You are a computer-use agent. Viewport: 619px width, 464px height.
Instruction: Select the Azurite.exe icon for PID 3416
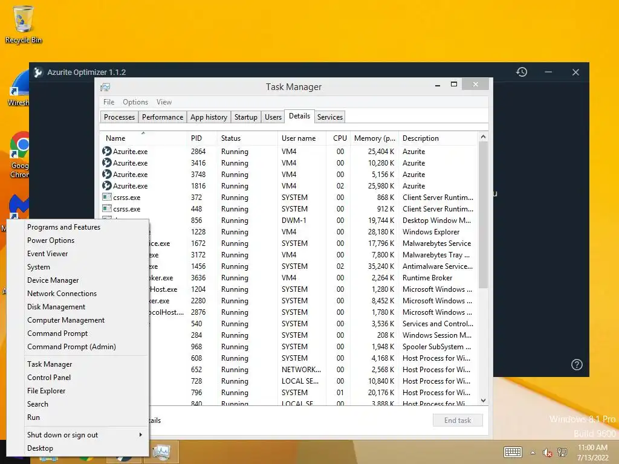tap(106, 163)
